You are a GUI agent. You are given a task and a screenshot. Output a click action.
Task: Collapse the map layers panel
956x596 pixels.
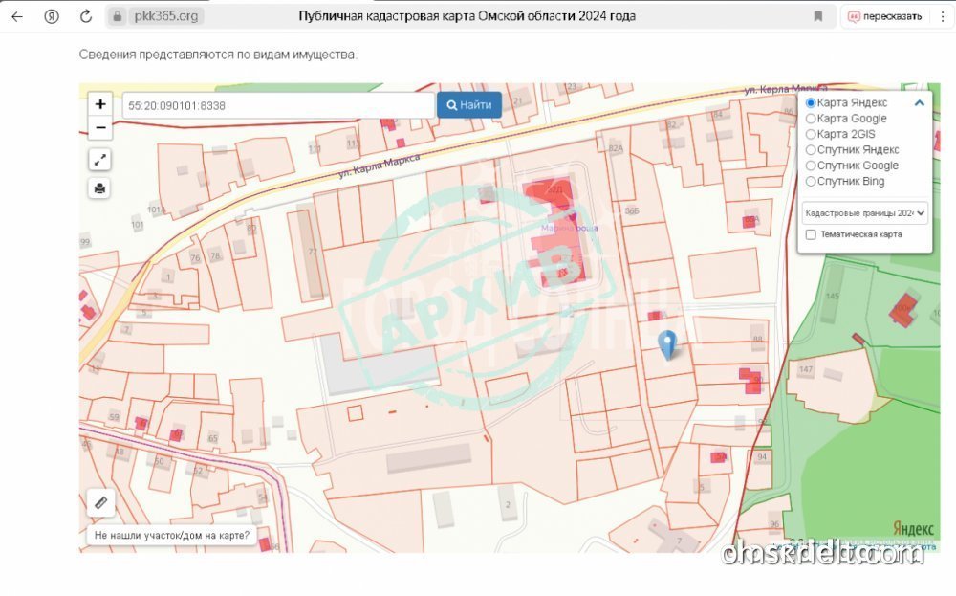(x=919, y=103)
